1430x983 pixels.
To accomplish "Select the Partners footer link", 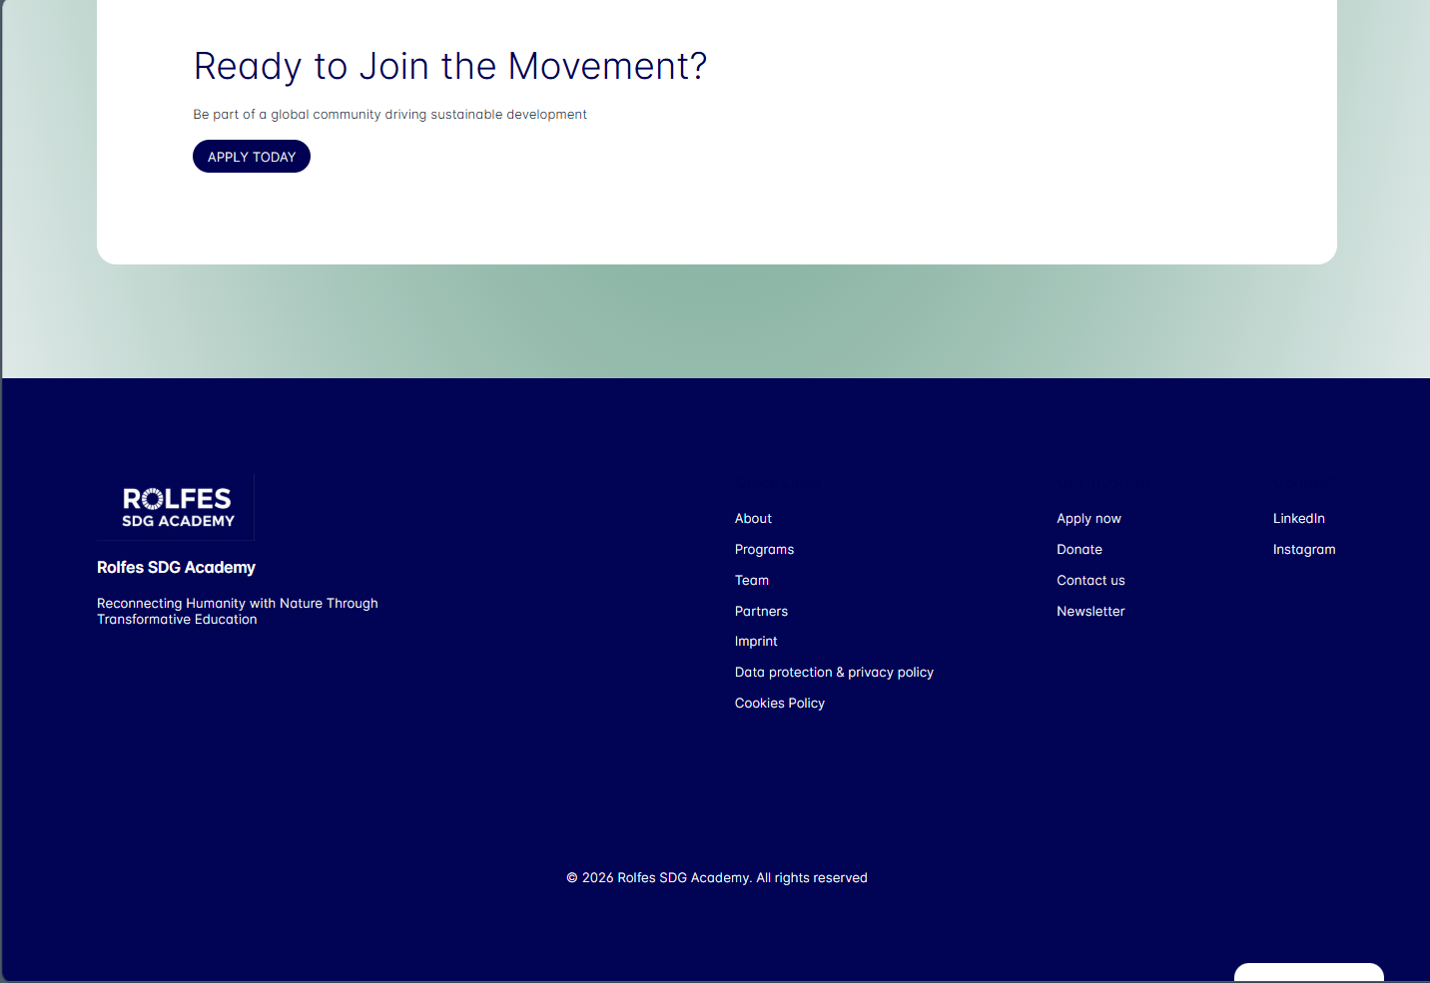I will (761, 612).
